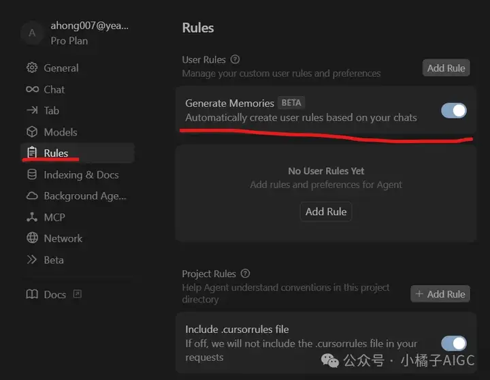
Task: Click the MCP nodes icon
Action: coord(32,217)
